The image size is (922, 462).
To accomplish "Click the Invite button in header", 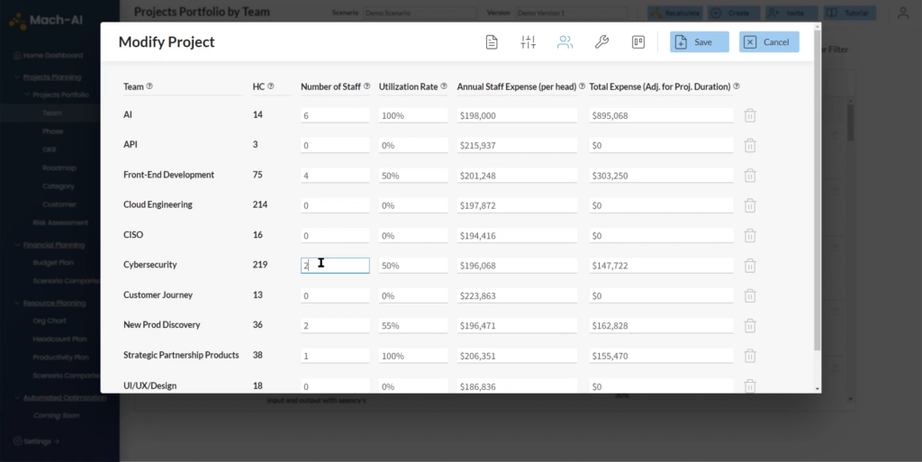I will [x=791, y=13].
